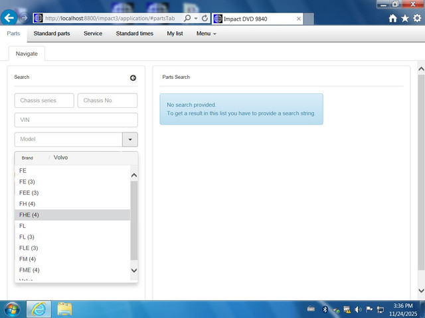Click the tray icon with yellow warning triangle
Screen dimensions: 425x318
pyautogui.click(x=347, y=309)
